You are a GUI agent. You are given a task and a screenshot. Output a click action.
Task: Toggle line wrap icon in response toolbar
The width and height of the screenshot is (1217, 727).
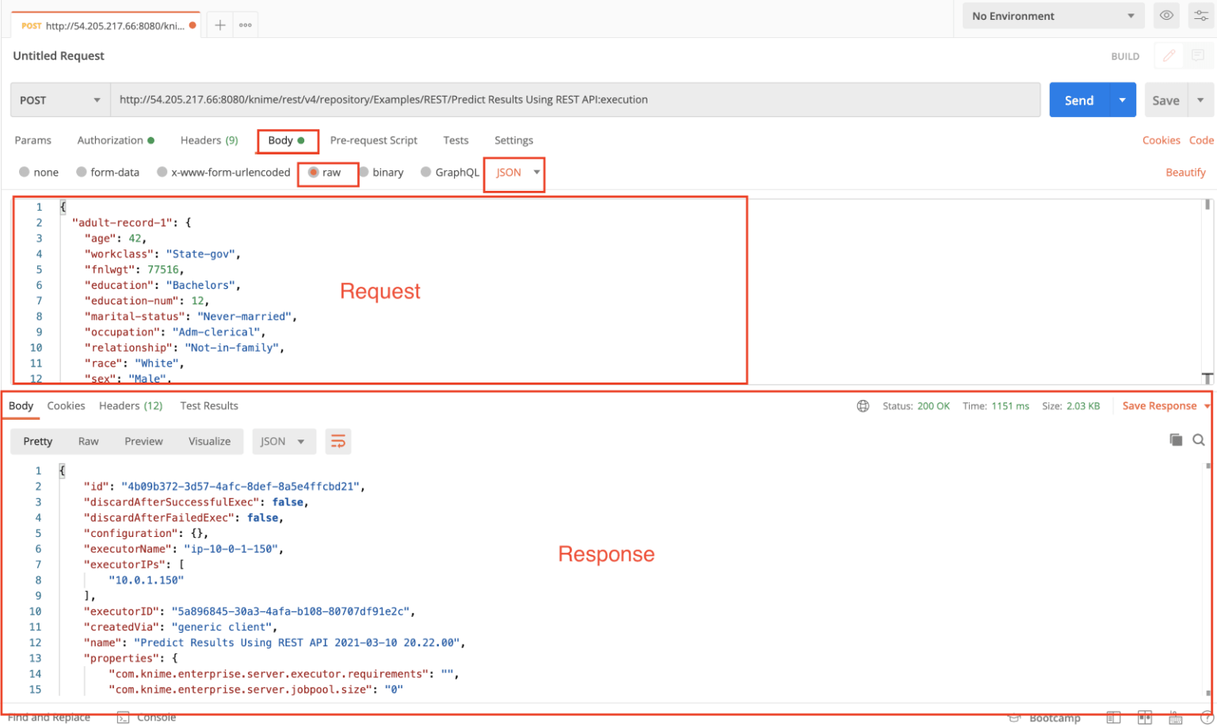(338, 442)
